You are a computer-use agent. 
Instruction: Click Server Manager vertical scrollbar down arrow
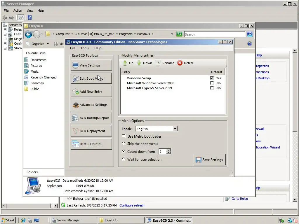point(295,199)
